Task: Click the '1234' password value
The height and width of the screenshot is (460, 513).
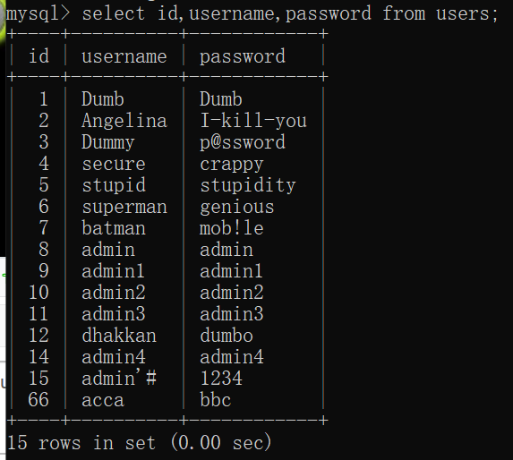Action: click(x=221, y=379)
